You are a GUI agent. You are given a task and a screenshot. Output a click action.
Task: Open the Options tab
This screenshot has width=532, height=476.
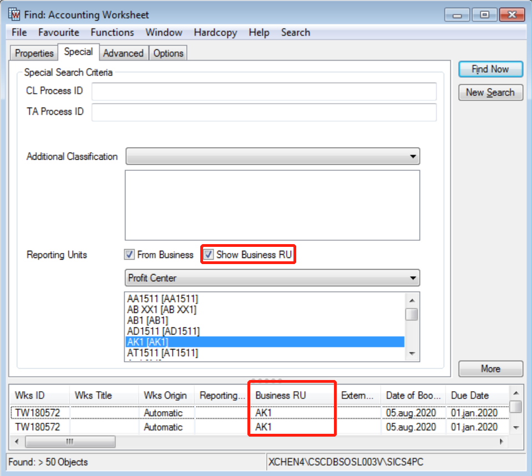pyautogui.click(x=168, y=53)
